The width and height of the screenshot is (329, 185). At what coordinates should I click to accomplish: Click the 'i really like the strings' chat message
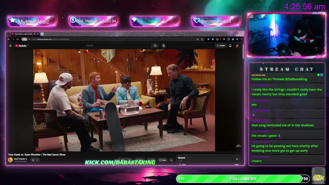click(x=287, y=92)
